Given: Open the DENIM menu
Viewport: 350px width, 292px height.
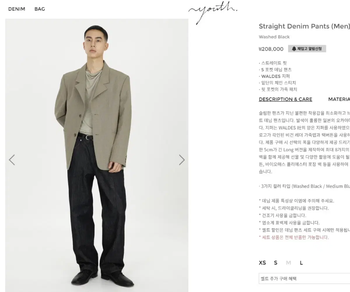Looking at the screenshot, I should tap(17, 9).
